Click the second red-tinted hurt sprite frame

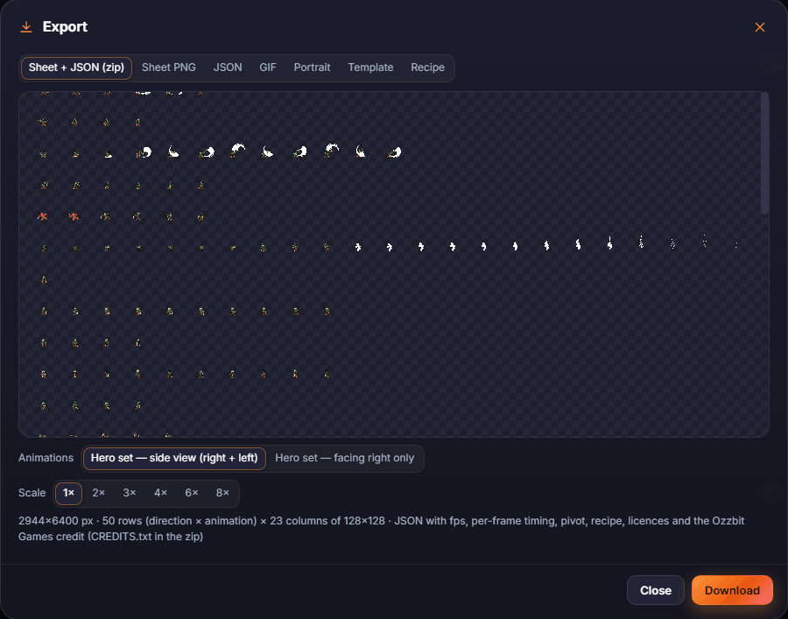pos(74,216)
